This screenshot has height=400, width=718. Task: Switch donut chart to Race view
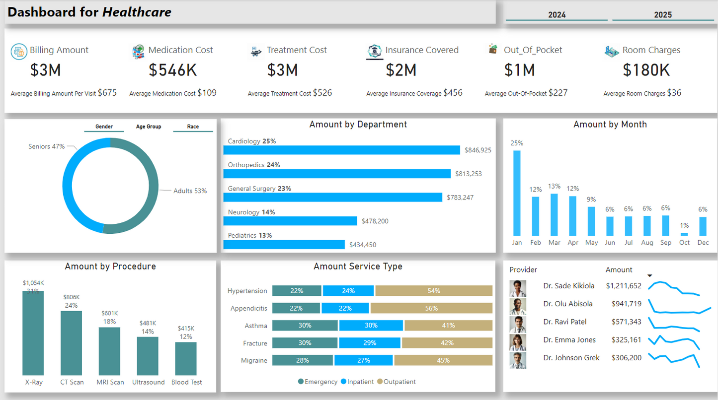(x=193, y=127)
